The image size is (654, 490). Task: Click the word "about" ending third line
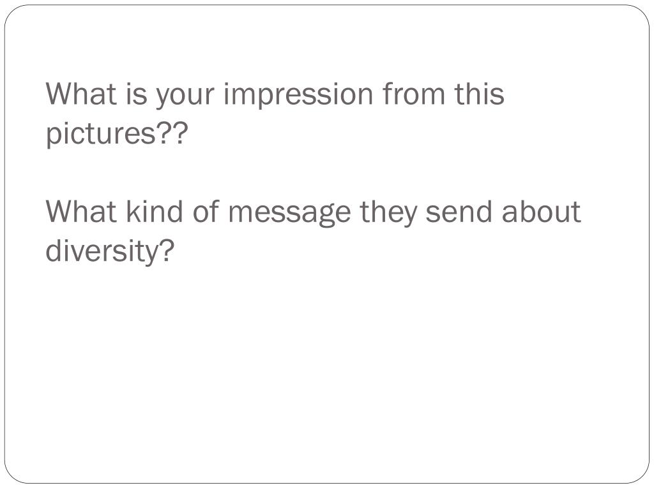pyautogui.click(x=541, y=211)
